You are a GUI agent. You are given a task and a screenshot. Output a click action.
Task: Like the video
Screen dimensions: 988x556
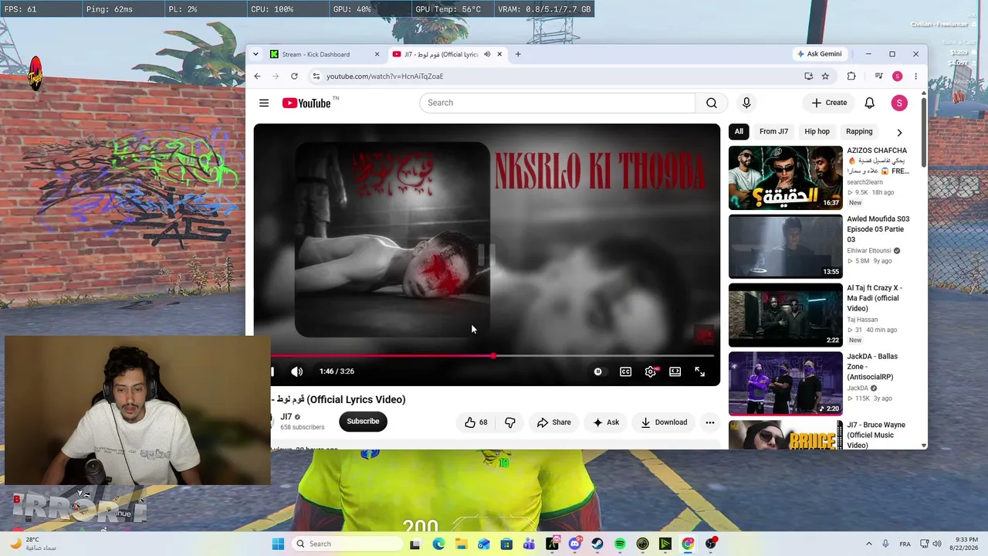coord(476,422)
